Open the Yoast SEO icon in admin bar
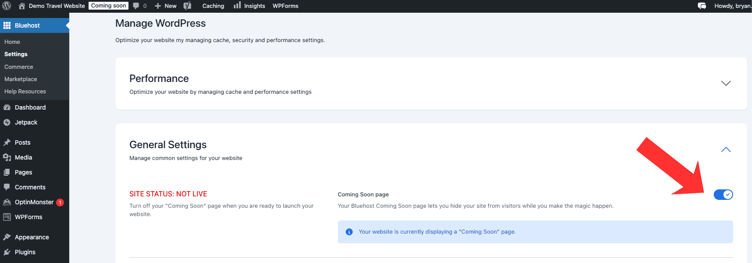This screenshot has width=752, height=263. 187,6
